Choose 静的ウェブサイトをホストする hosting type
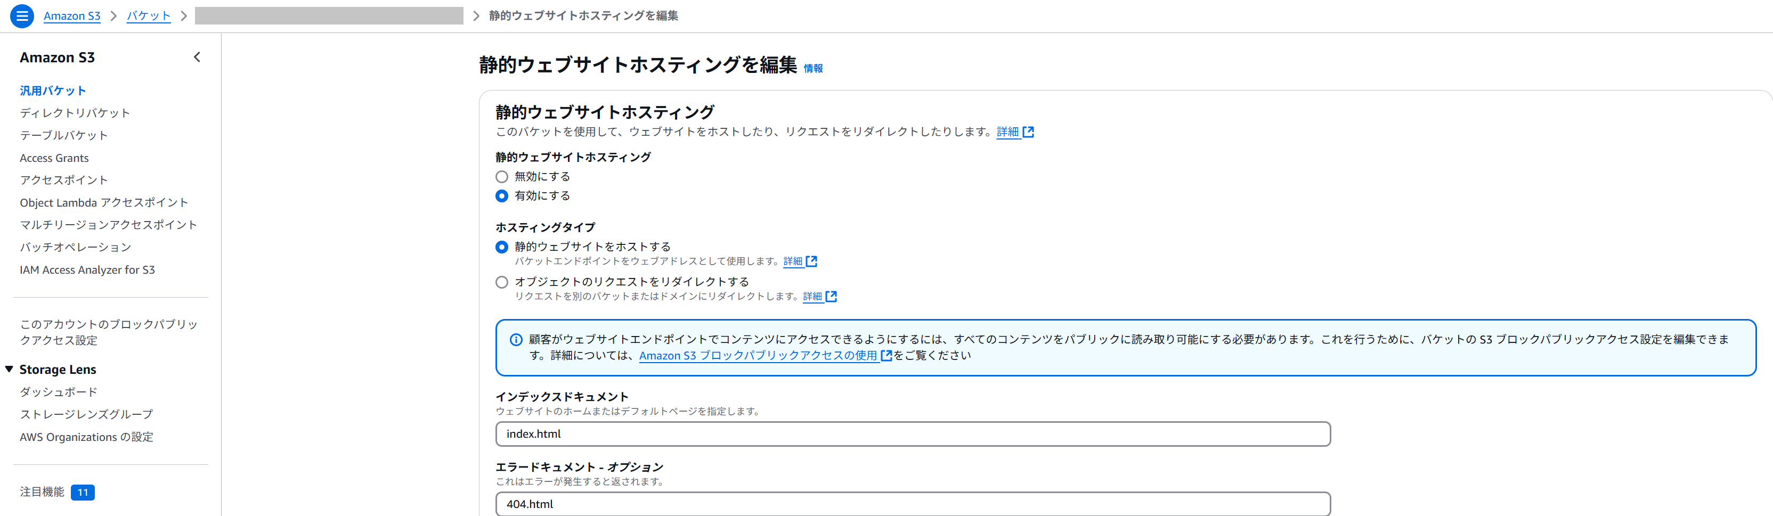The height and width of the screenshot is (516, 1773). 502,247
